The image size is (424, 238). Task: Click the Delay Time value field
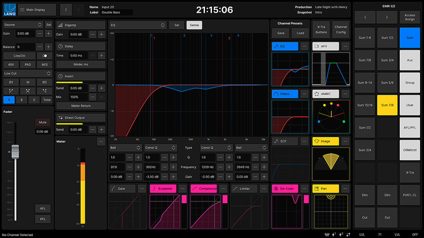click(x=78, y=56)
